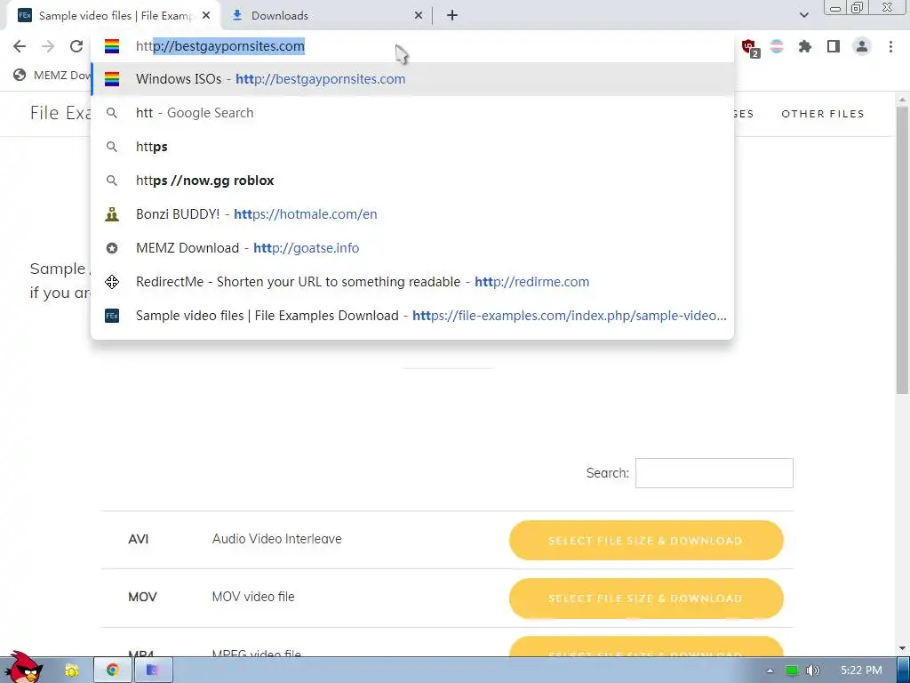Click the table Search input field
Image resolution: width=910 pixels, height=683 pixels.
[714, 473]
